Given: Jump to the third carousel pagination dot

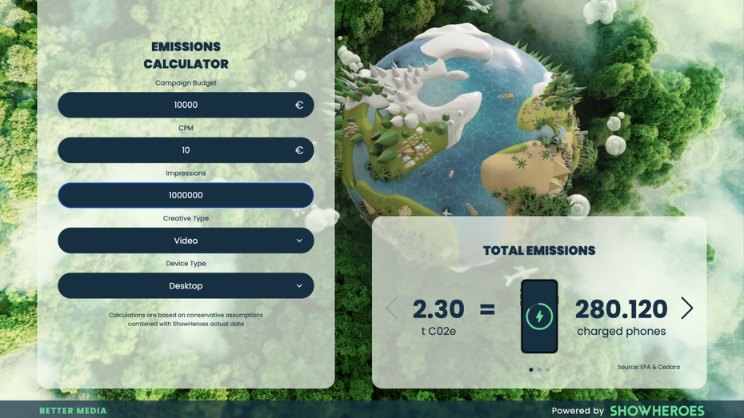Looking at the screenshot, I should coord(547,369).
